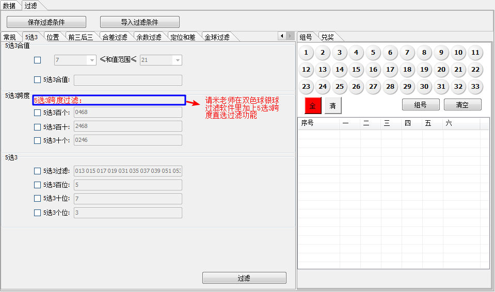
Task: Click the 清空 button
Action: pyautogui.click(x=462, y=105)
